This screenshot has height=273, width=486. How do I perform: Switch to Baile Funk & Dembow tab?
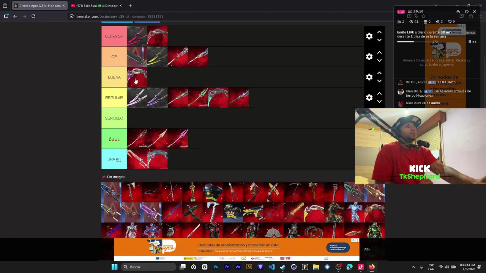pos(96,6)
